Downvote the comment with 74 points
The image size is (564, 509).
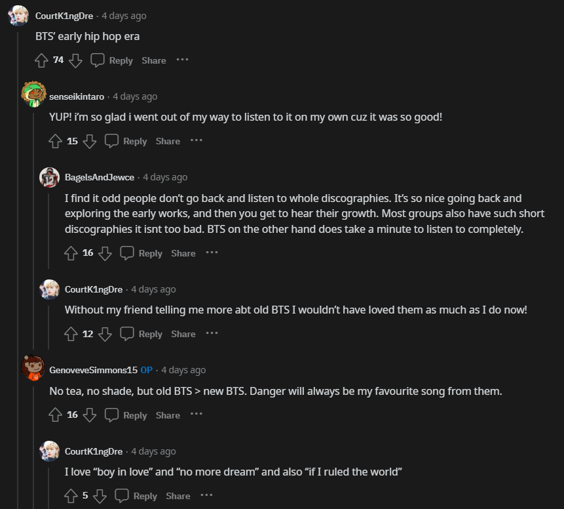(x=75, y=60)
